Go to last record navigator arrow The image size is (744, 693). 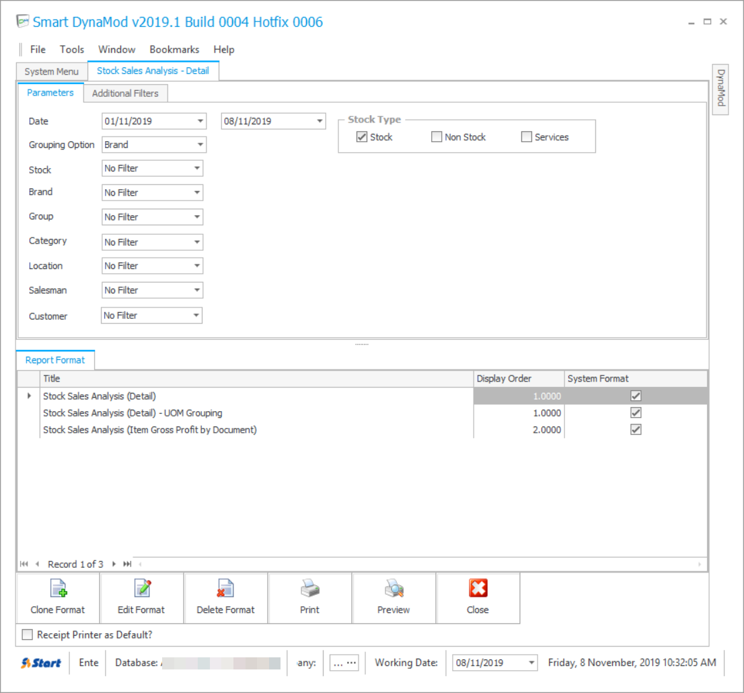pos(127,564)
